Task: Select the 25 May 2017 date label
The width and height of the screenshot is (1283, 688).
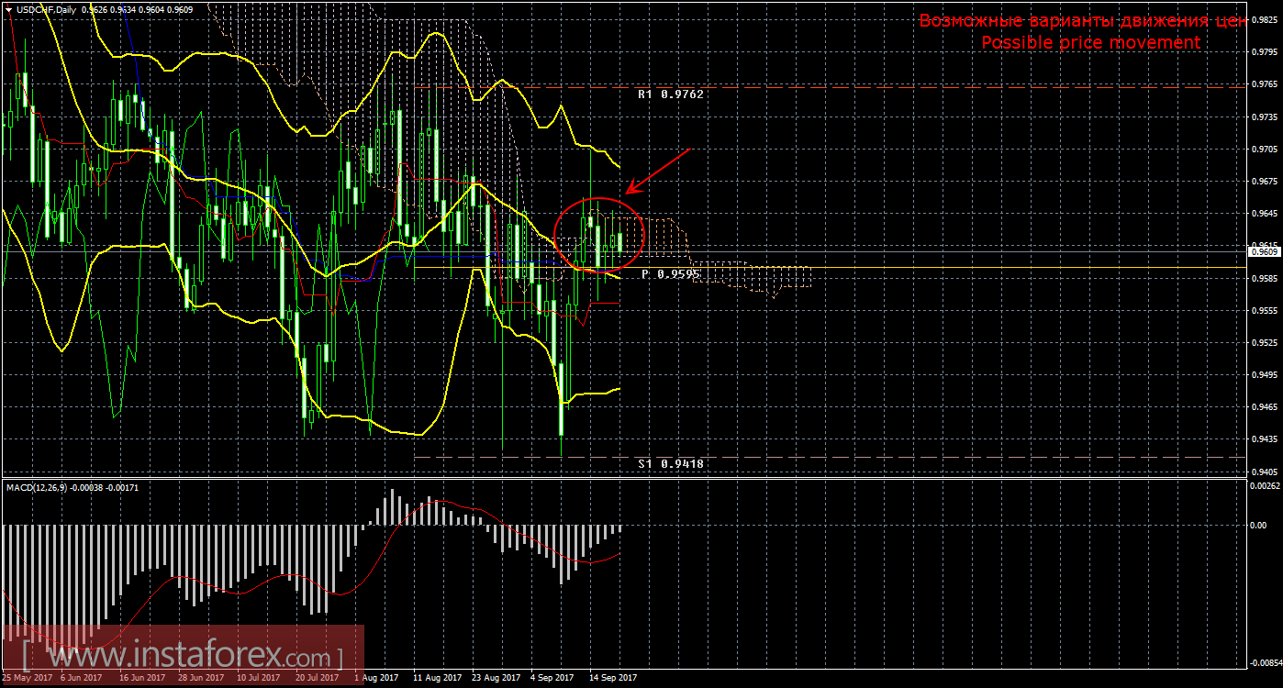Action: coord(26,678)
